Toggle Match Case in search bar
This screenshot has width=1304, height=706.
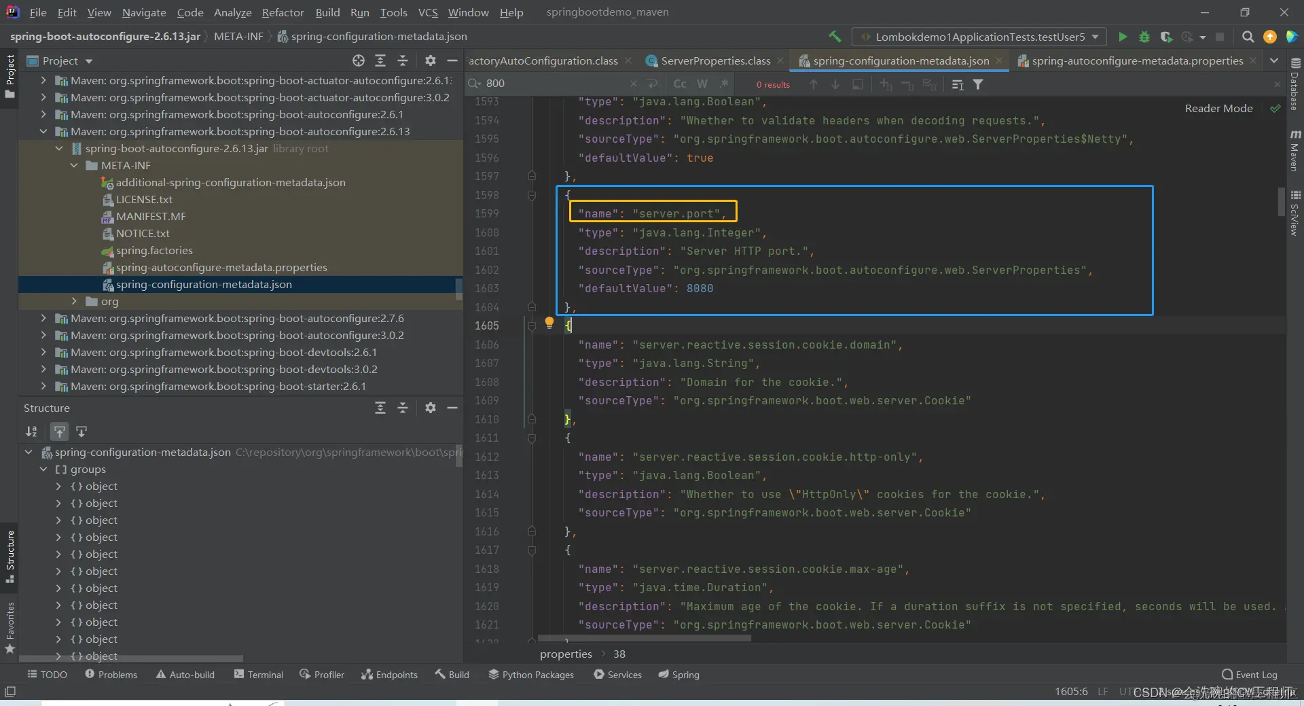[x=680, y=84]
